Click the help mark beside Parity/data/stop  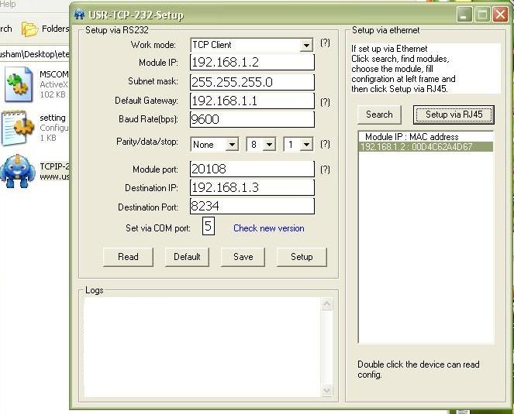point(325,144)
